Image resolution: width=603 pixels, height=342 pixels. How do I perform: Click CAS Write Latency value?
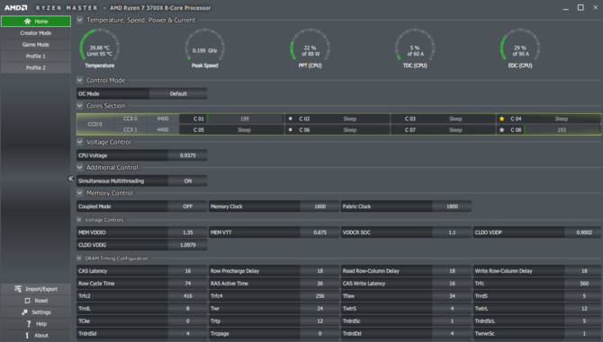(452, 284)
